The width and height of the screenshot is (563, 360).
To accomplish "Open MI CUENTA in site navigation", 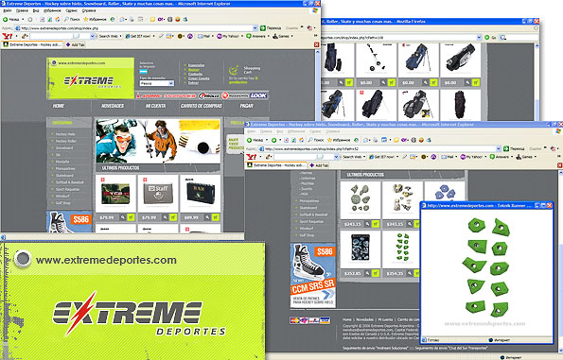I will click(x=155, y=106).
